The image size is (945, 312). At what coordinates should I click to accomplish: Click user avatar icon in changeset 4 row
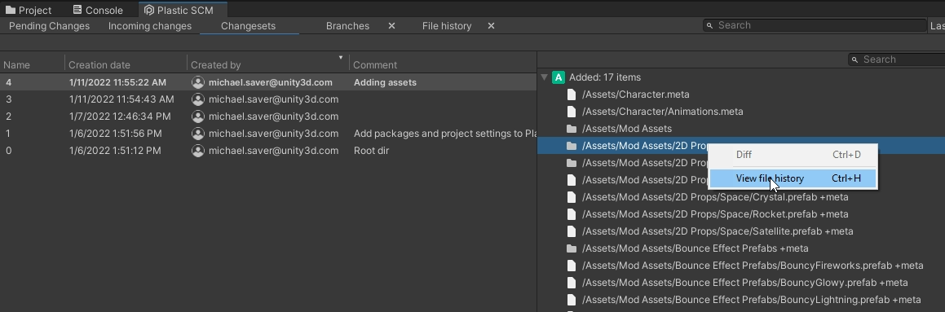click(197, 82)
